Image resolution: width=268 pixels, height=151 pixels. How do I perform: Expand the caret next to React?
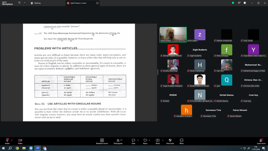click(149, 140)
